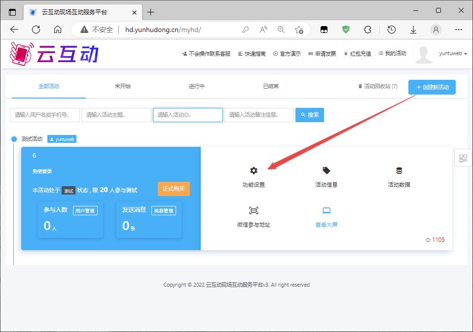Open the 功能设置 gear icon
The image size is (473, 332).
coord(254,170)
